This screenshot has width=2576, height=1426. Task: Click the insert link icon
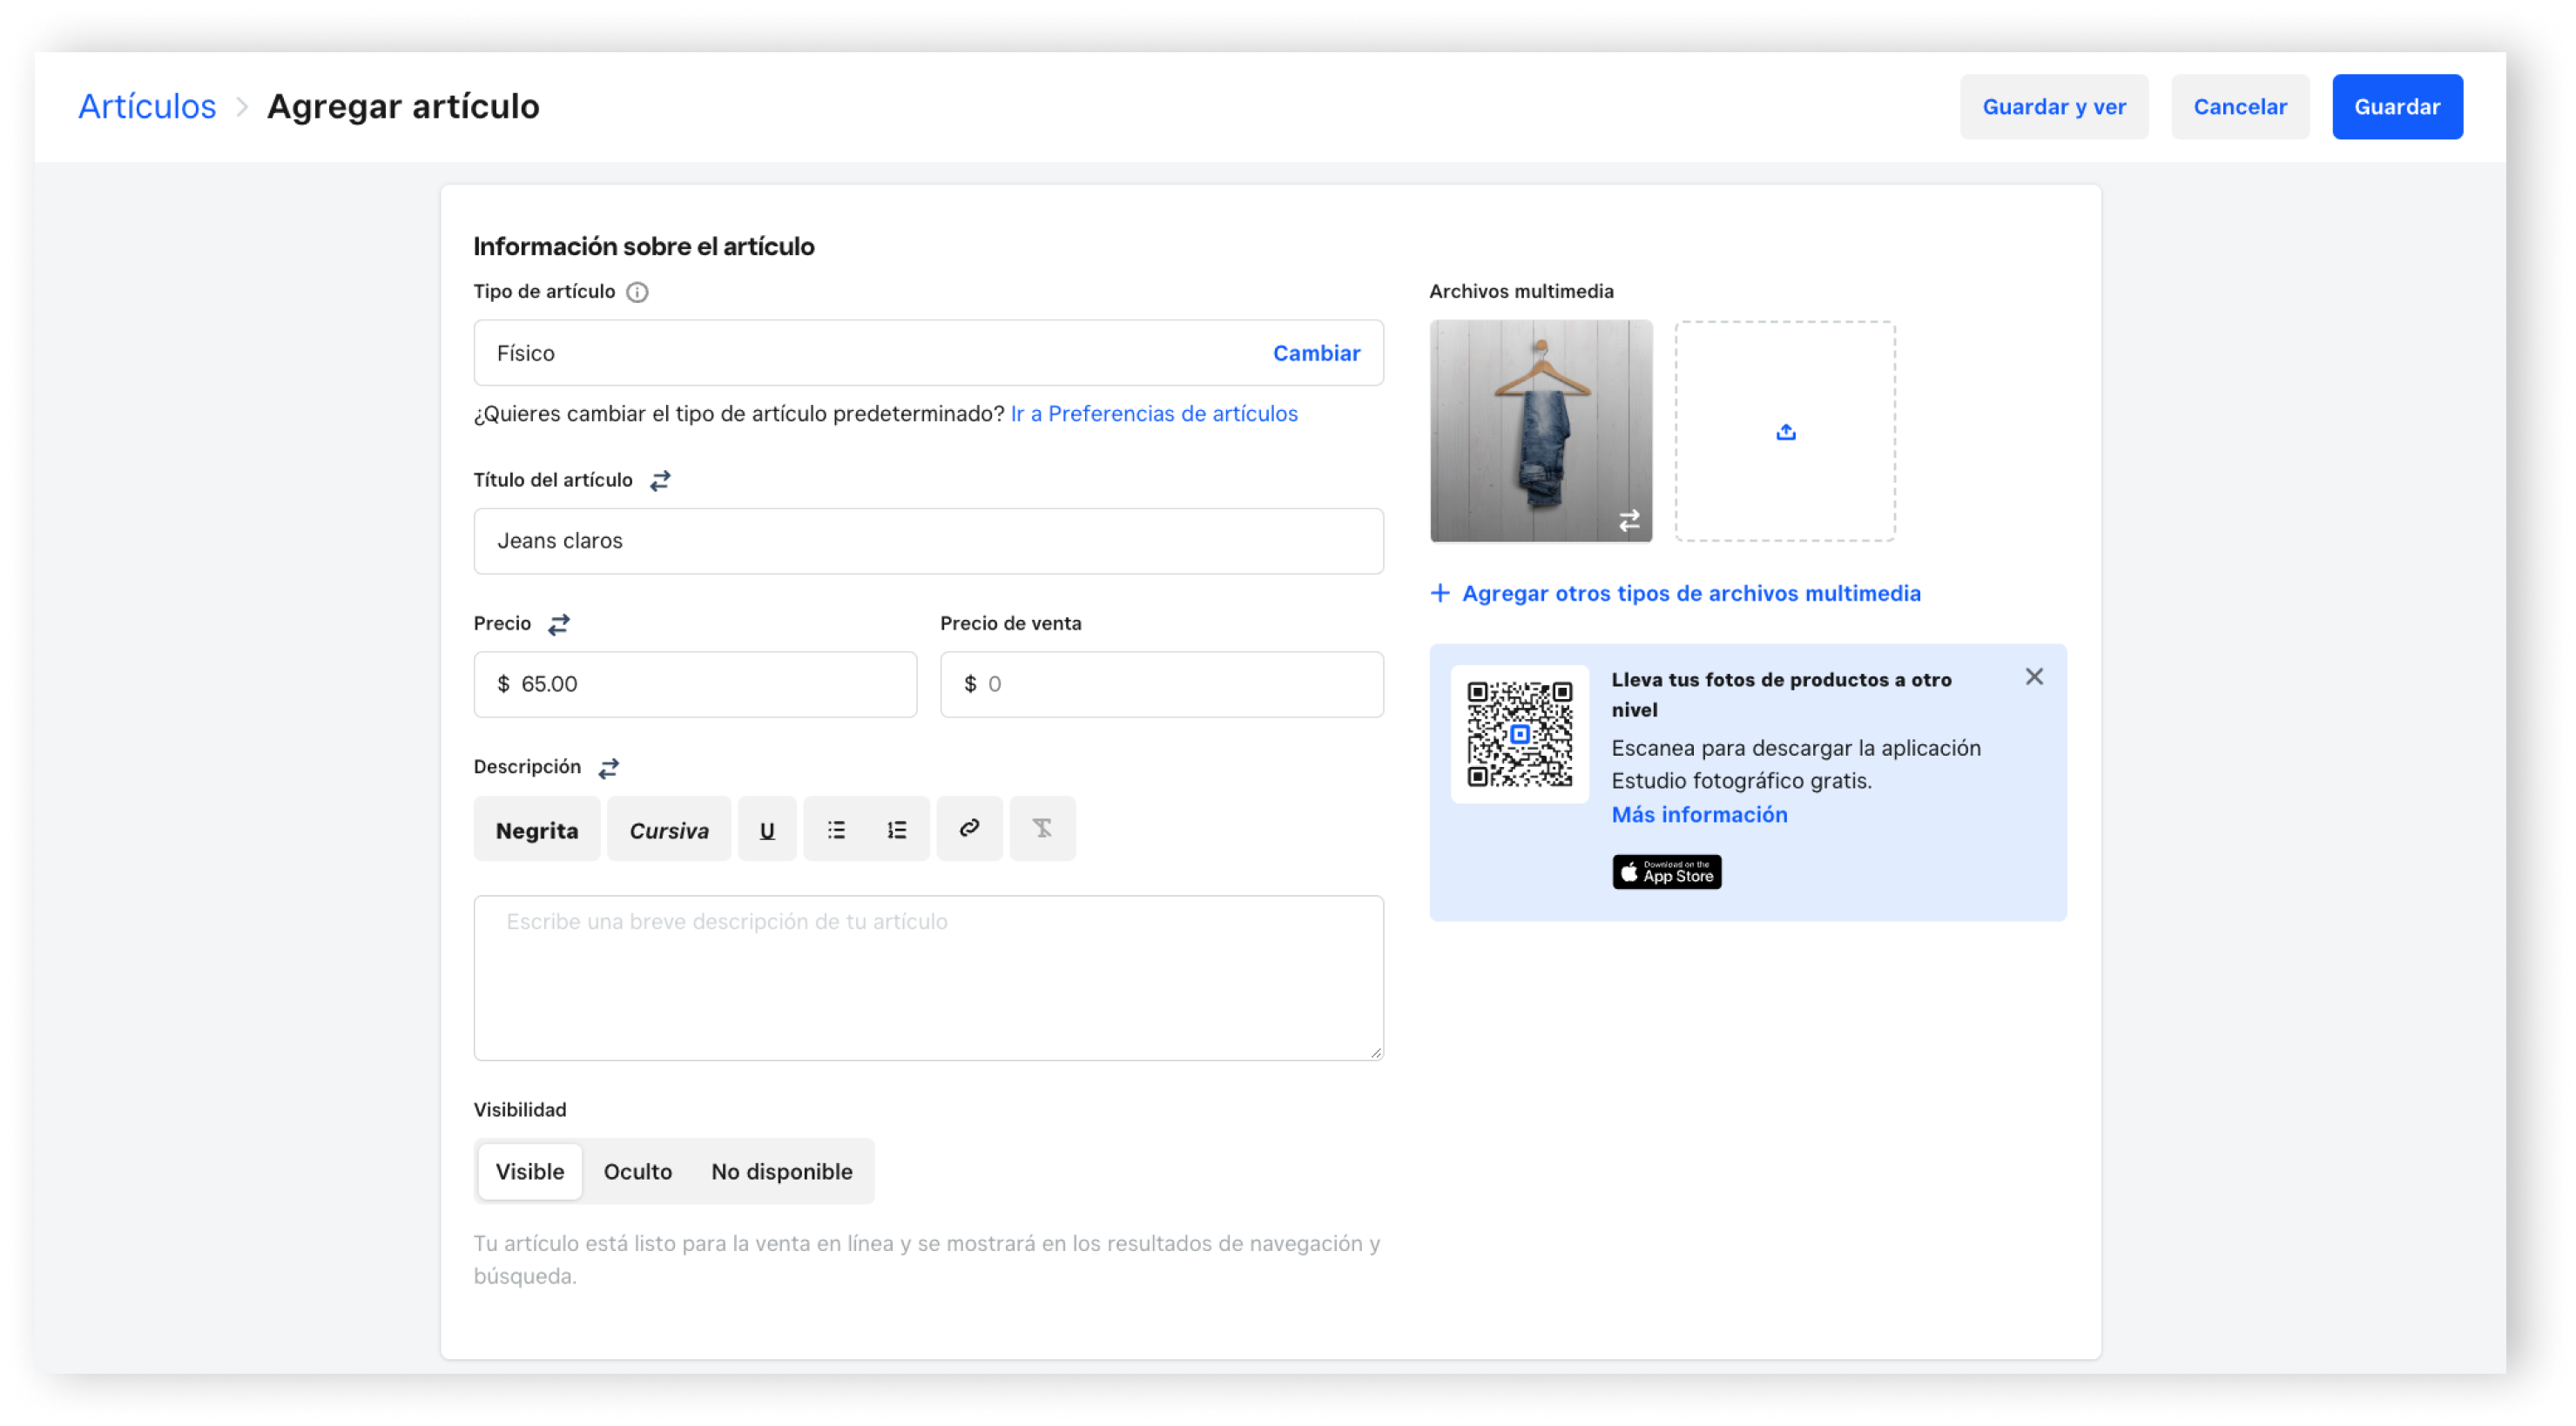[x=969, y=829]
